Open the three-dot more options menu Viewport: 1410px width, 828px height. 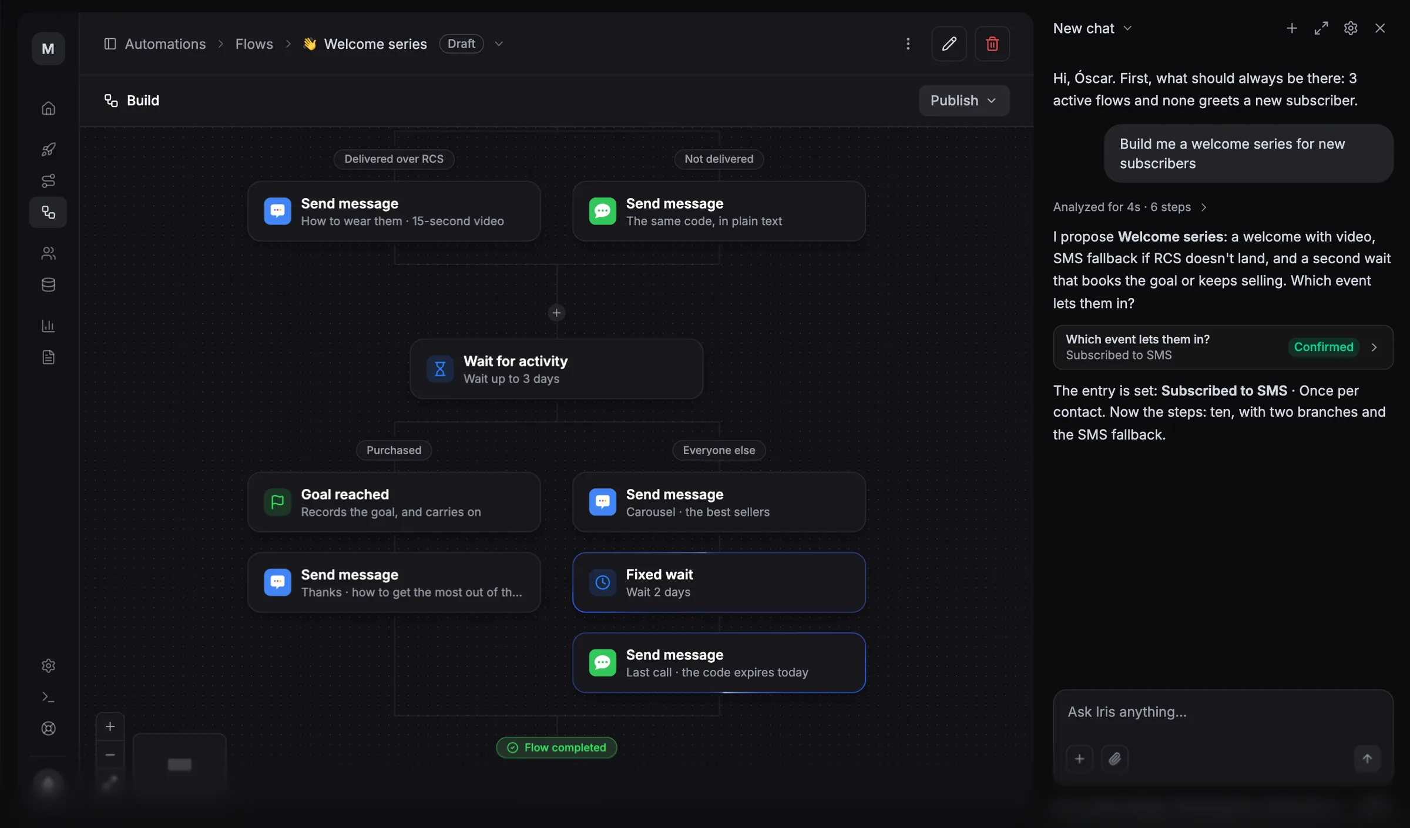pos(908,43)
